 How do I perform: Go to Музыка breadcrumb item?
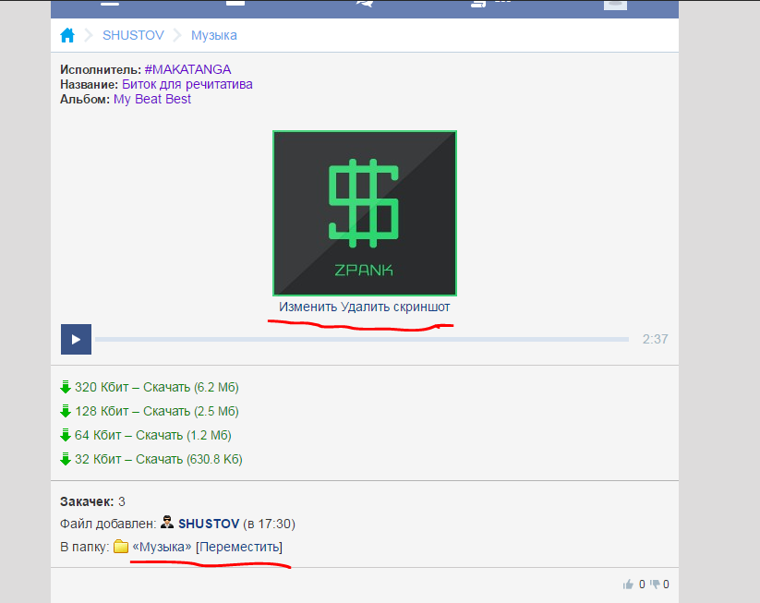click(213, 36)
